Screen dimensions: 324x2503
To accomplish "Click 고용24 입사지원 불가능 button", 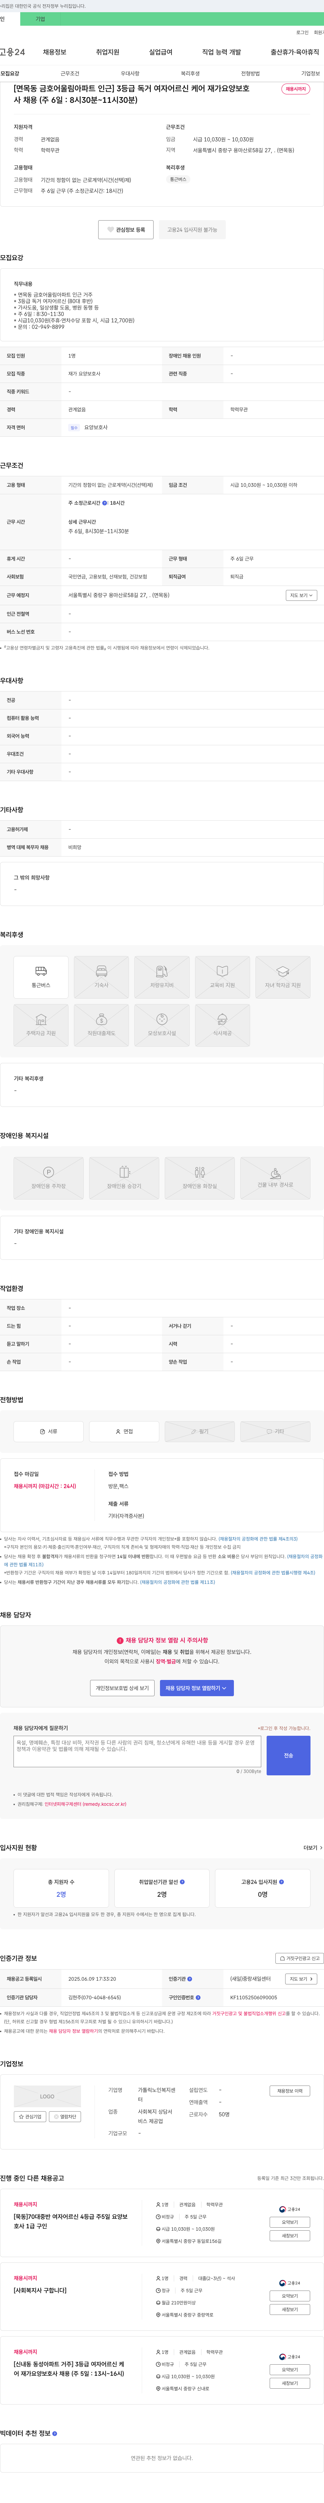I will click(192, 229).
